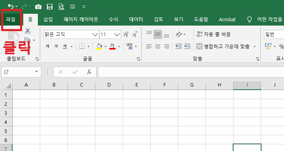Open the underline style dropdown arrow
Image resolution: width=284 pixels, height=151 pixels.
point(71,47)
